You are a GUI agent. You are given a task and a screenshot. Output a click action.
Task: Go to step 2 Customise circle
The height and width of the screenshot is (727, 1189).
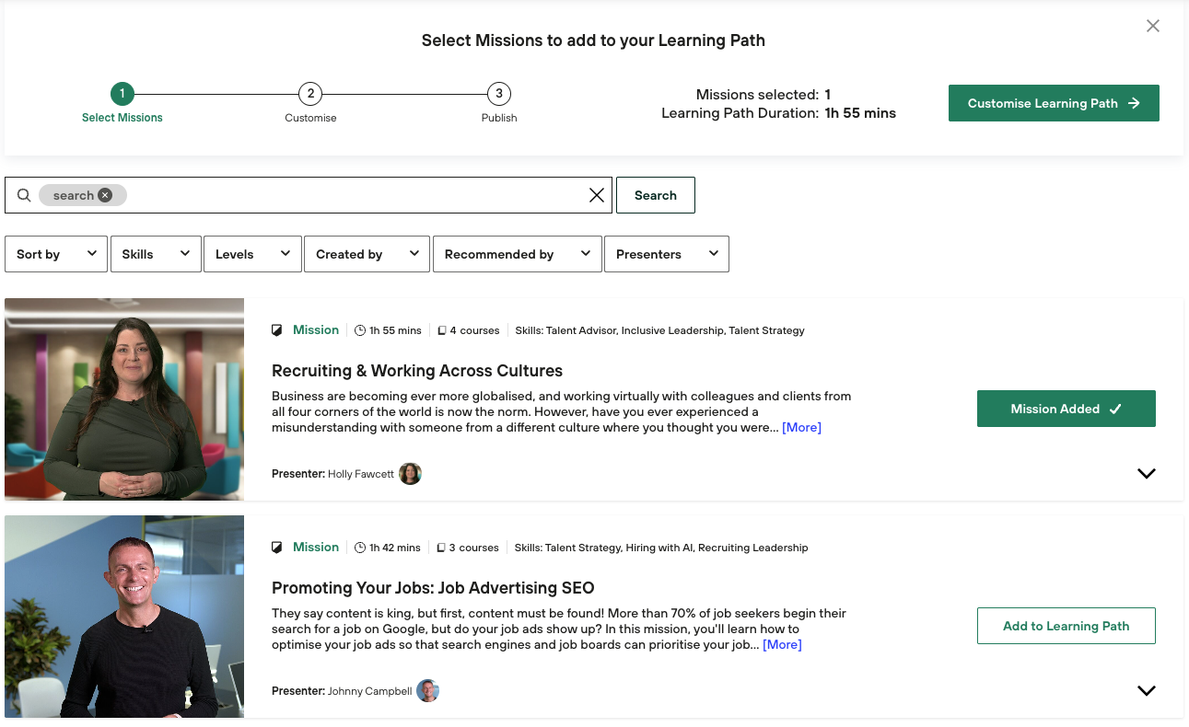tap(310, 94)
